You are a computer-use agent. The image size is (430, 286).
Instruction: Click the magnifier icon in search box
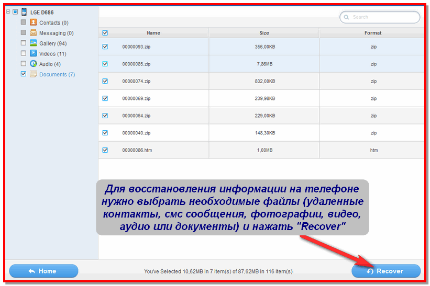pyautogui.click(x=346, y=17)
